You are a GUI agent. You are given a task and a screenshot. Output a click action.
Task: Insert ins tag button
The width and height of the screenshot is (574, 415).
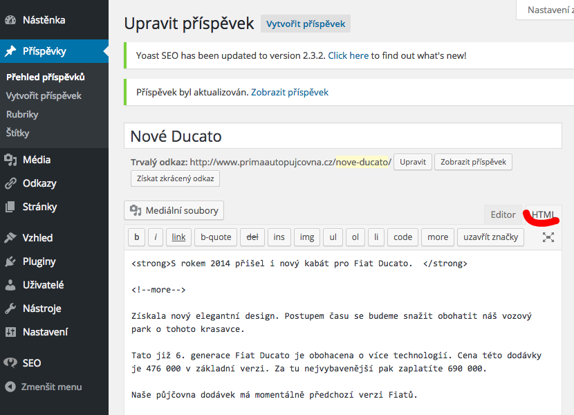click(279, 237)
